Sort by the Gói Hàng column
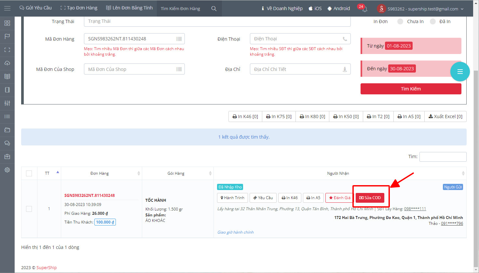Screen dimensions: 479x273 178,173
